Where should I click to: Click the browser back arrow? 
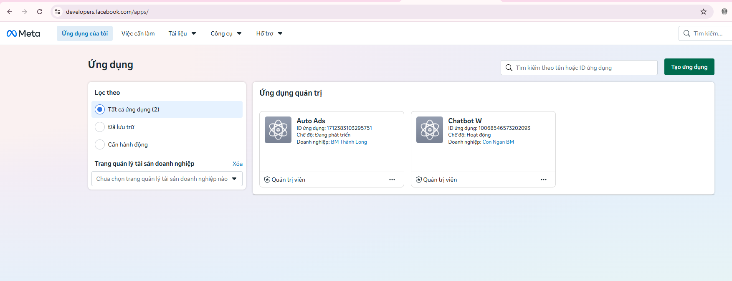click(x=10, y=12)
